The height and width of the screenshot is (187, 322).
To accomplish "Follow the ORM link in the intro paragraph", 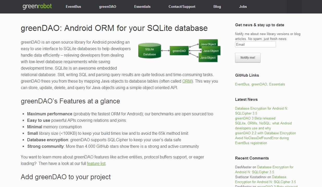I will pyautogui.click(x=187, y=81).
